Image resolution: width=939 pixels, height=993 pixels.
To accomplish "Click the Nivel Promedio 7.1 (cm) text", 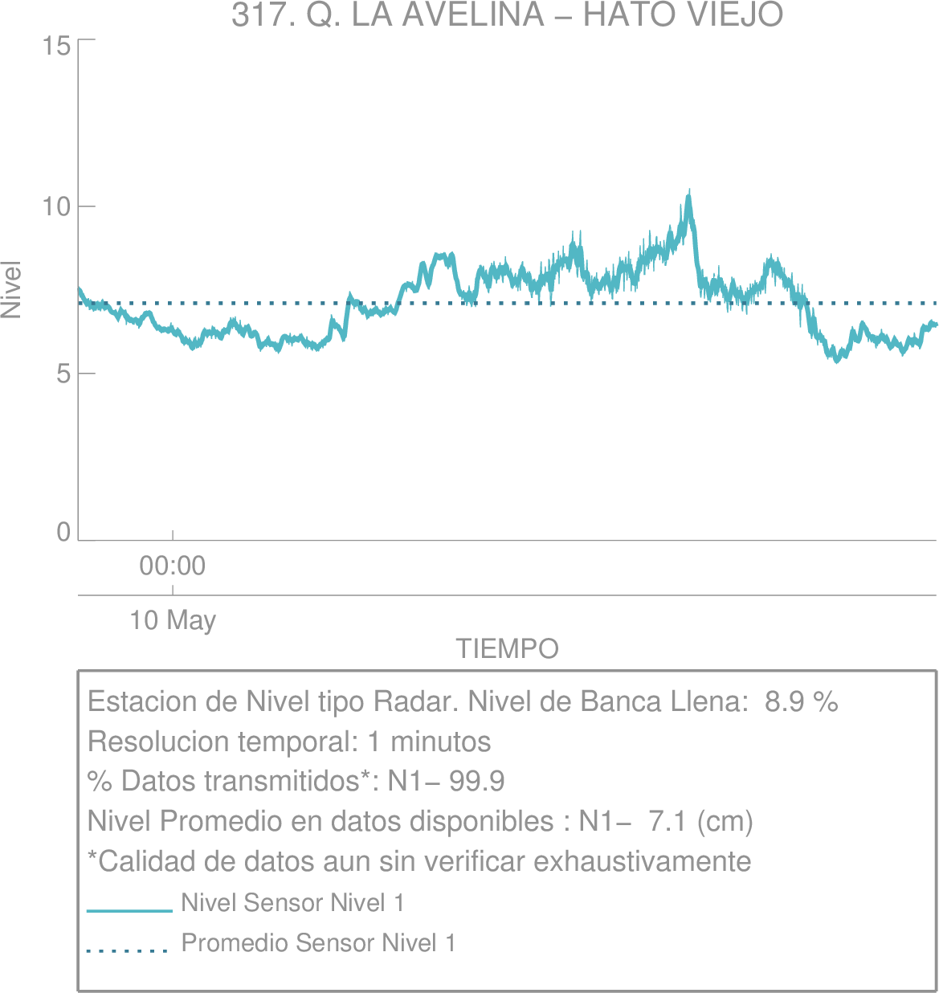I will tap(420, 821).
